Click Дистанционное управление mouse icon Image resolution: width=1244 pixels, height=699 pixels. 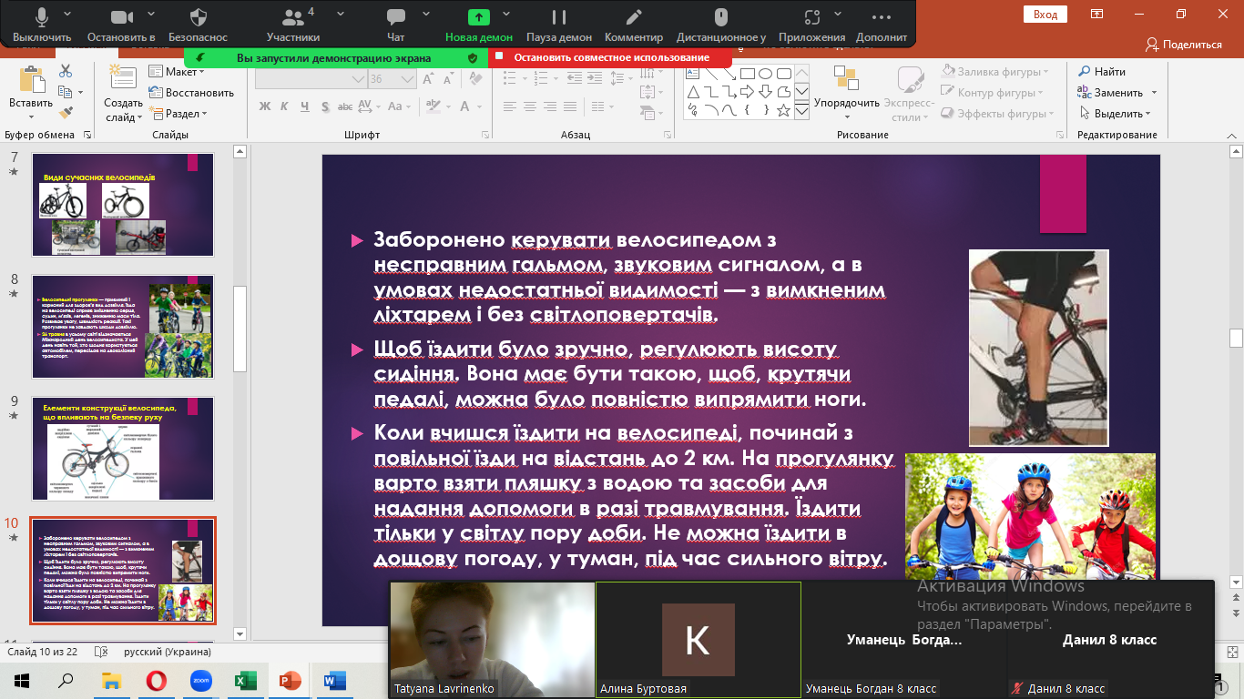[x=720, y=17]
